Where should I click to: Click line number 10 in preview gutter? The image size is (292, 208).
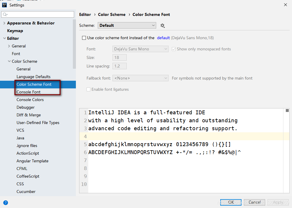(x=84, y=184)
